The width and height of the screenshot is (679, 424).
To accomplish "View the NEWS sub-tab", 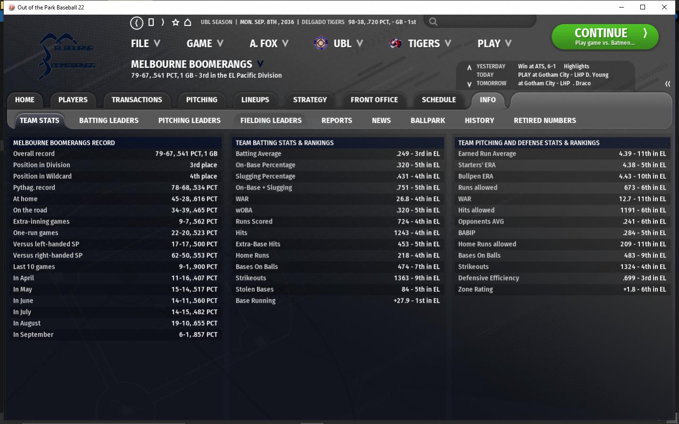I will [381, 120].
